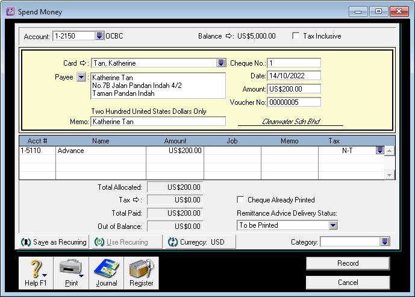
Task: Select the Advance row amount cell
Action: tap(175, 151)
